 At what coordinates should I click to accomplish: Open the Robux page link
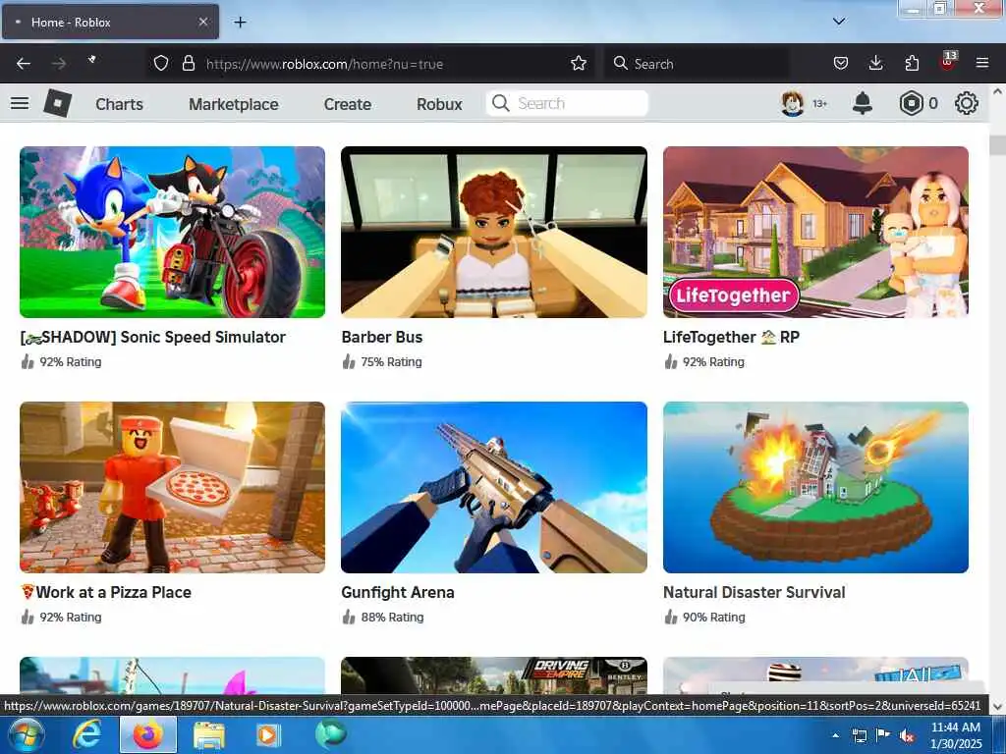(439, 104)
